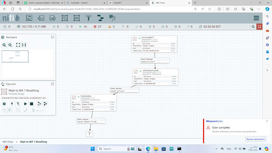Viewport: 272px width, 153px height.
Task: Collapse the Navigate panel
Action: [x=52, y=37]
